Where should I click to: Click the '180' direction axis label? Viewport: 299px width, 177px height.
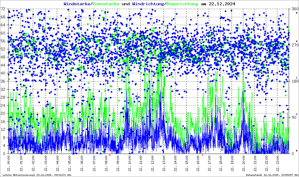pos(295,81)
